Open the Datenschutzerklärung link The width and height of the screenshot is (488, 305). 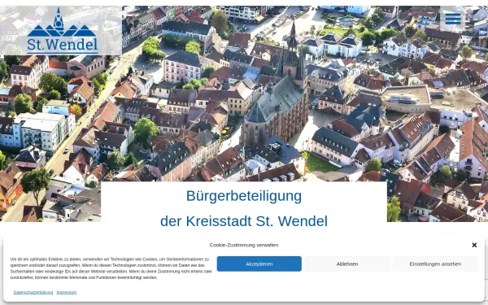pos(33,292)
